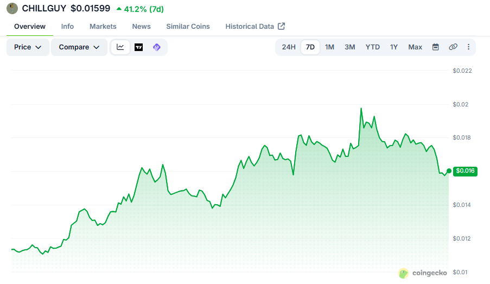Select the Max time range

tap(415, 47)
